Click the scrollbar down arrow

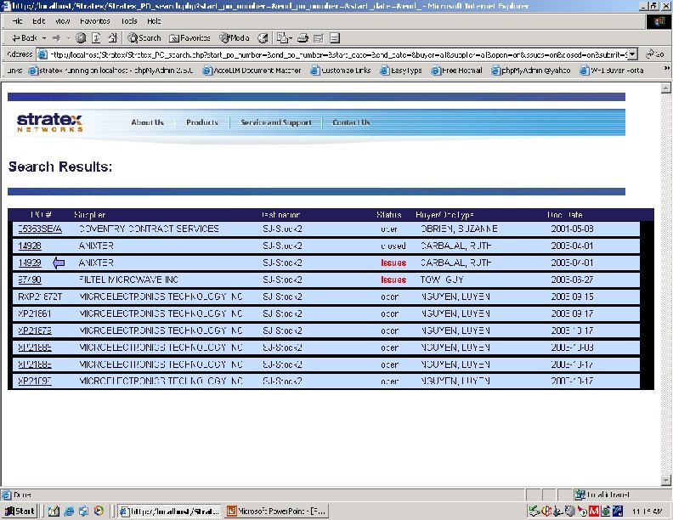[x=665, y=481]
